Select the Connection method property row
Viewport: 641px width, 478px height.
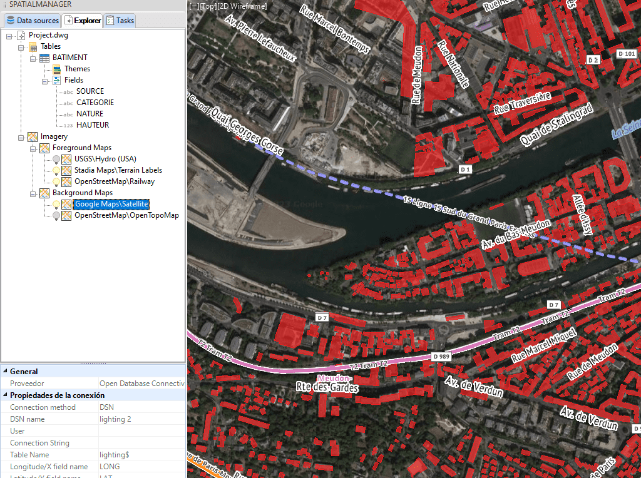click(x=93, y=407)
